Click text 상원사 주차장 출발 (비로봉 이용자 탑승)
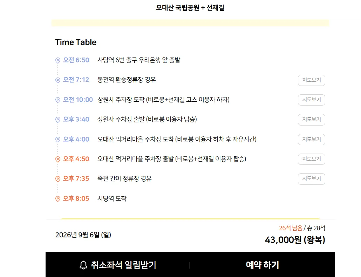Image resolution: width=361 pixels, height=277 pixels. (x=147, y=119)
